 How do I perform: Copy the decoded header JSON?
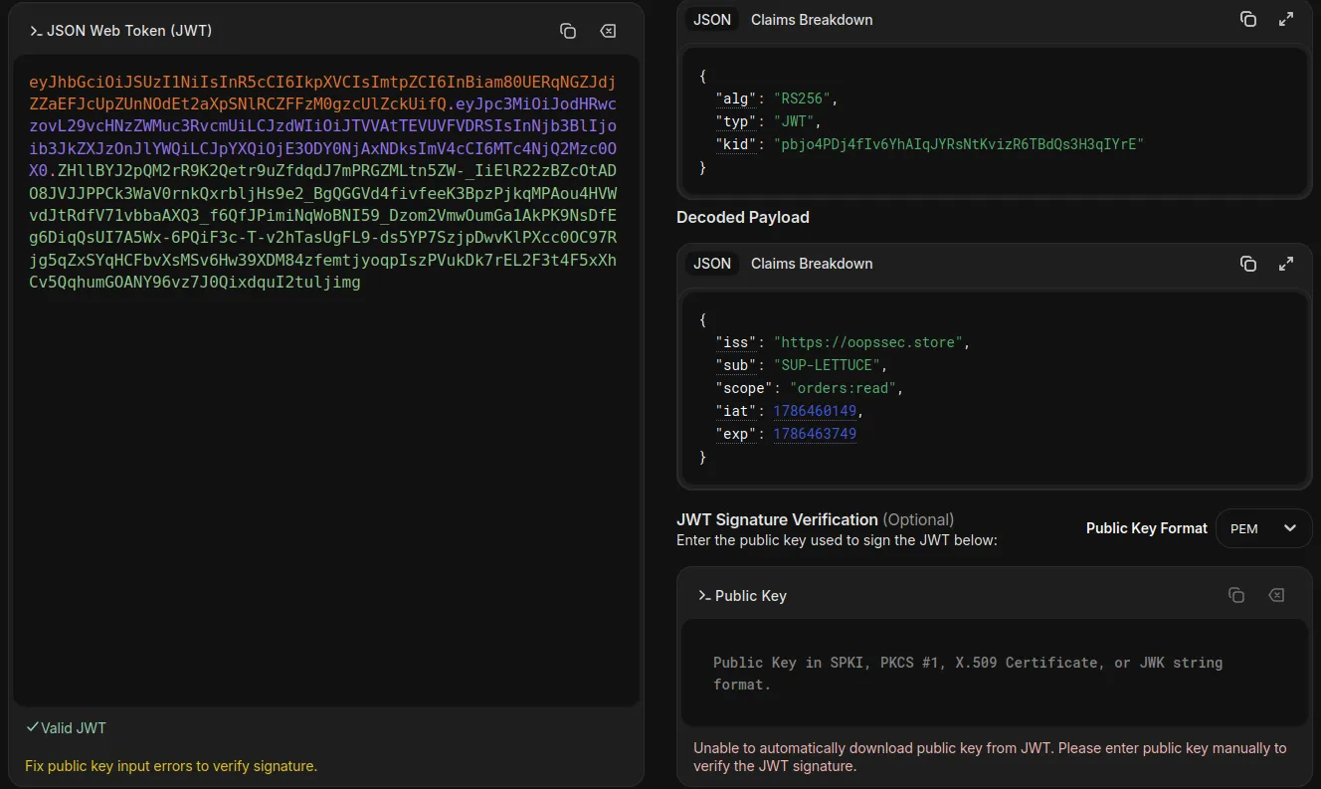click(1248, 19)
